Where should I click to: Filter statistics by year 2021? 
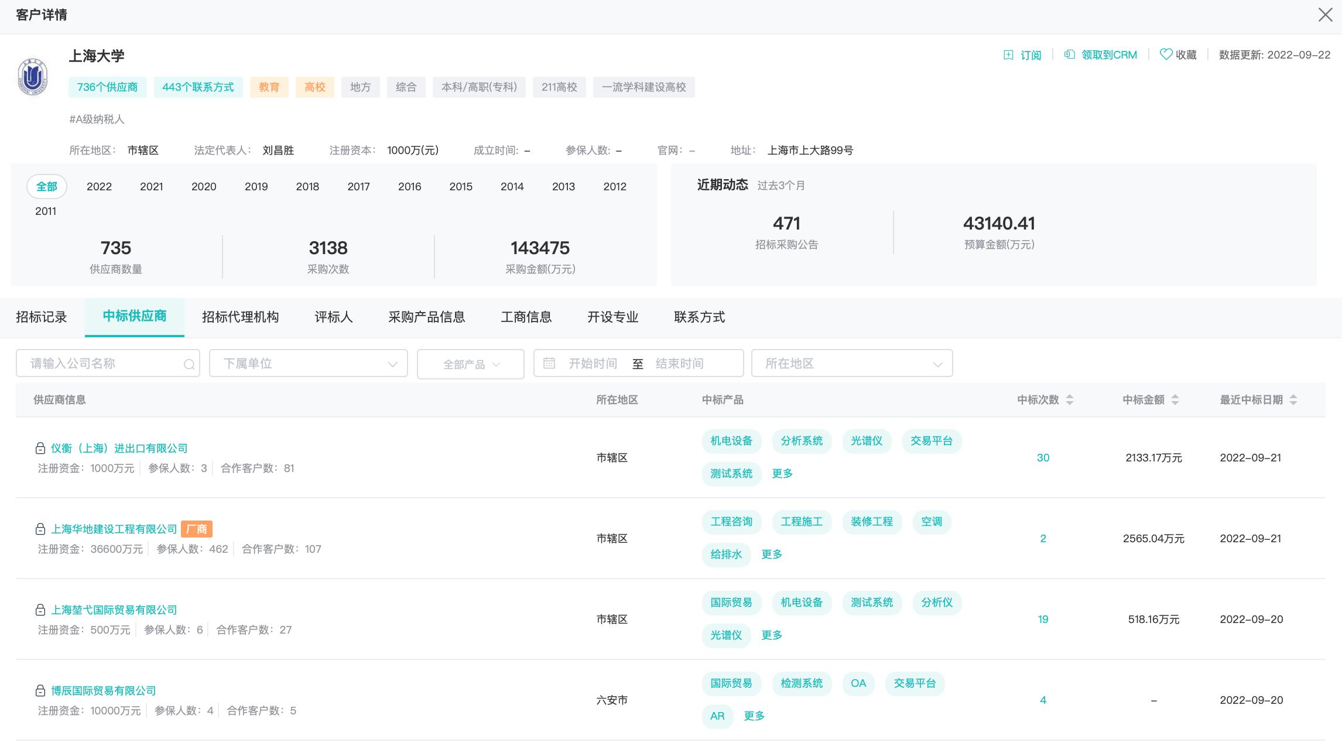[151, 187]
